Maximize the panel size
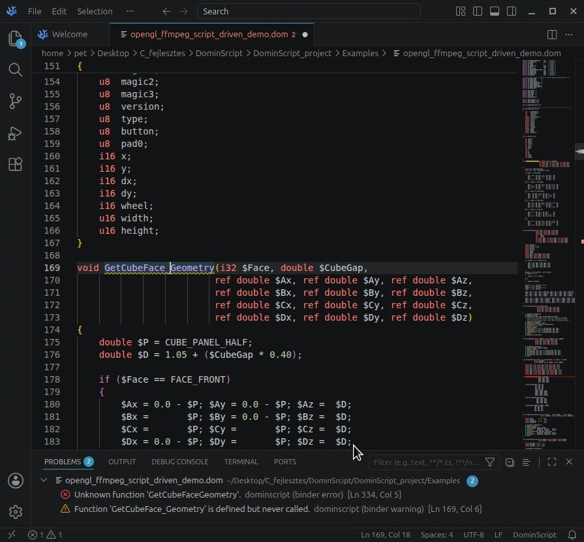The width and height of the screenshot is (584, 542). pyautogui.click(x=552, y=462)
